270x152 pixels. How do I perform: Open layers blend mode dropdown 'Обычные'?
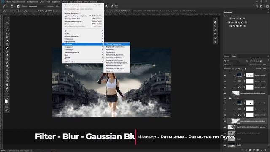click(x=236, y=65)
